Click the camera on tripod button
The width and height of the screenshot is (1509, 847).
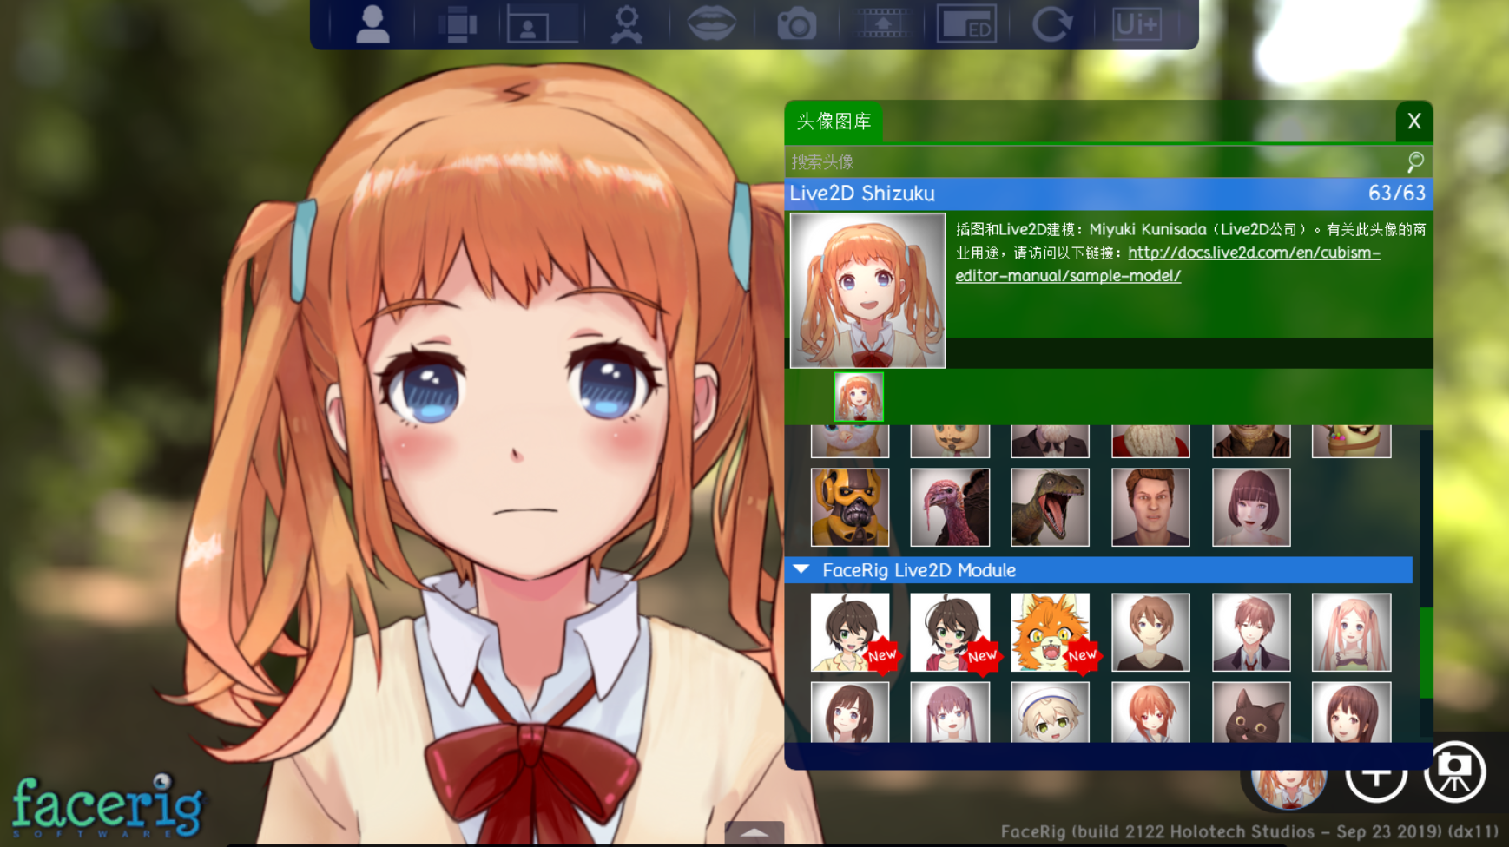pyautogui.click(x=1454, y=771)
